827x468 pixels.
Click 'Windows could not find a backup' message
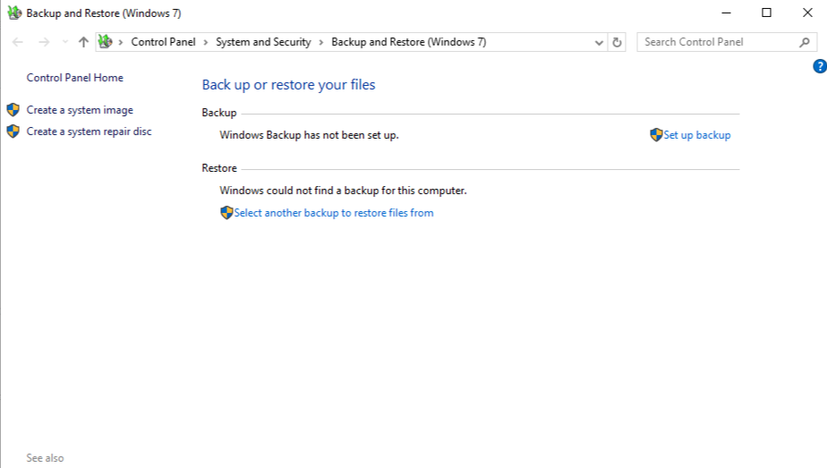[x=343, y=191]
